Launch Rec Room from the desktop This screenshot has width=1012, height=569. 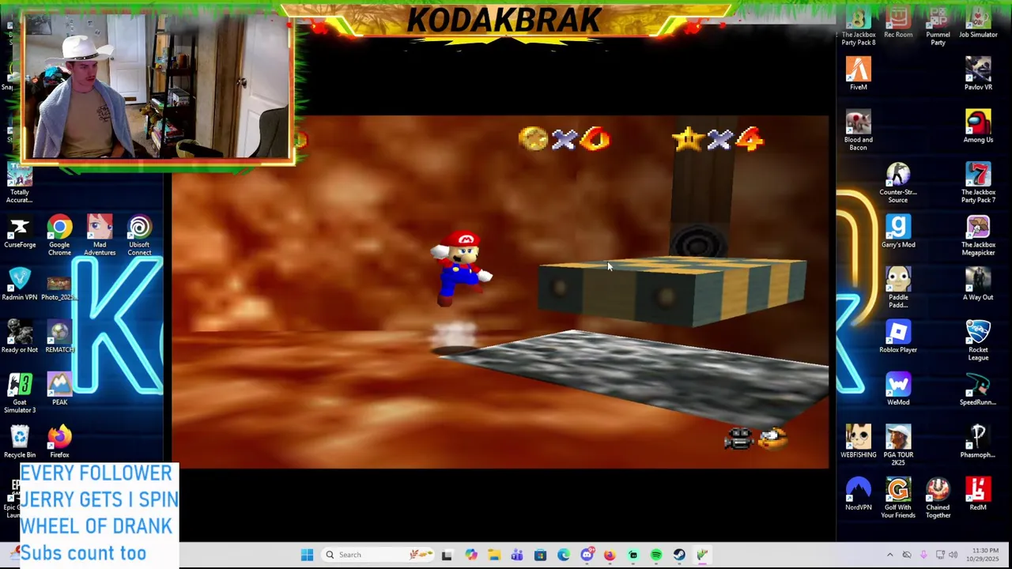[x=898, y=22]
